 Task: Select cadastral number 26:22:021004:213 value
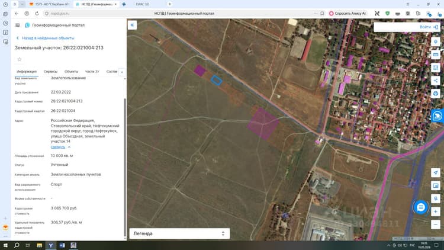pos(67,101)
